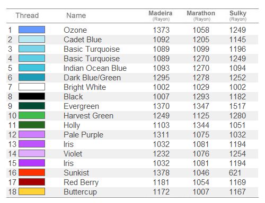
Task: Click the Ozone thread color swatch
Action: tap(32, 30)
